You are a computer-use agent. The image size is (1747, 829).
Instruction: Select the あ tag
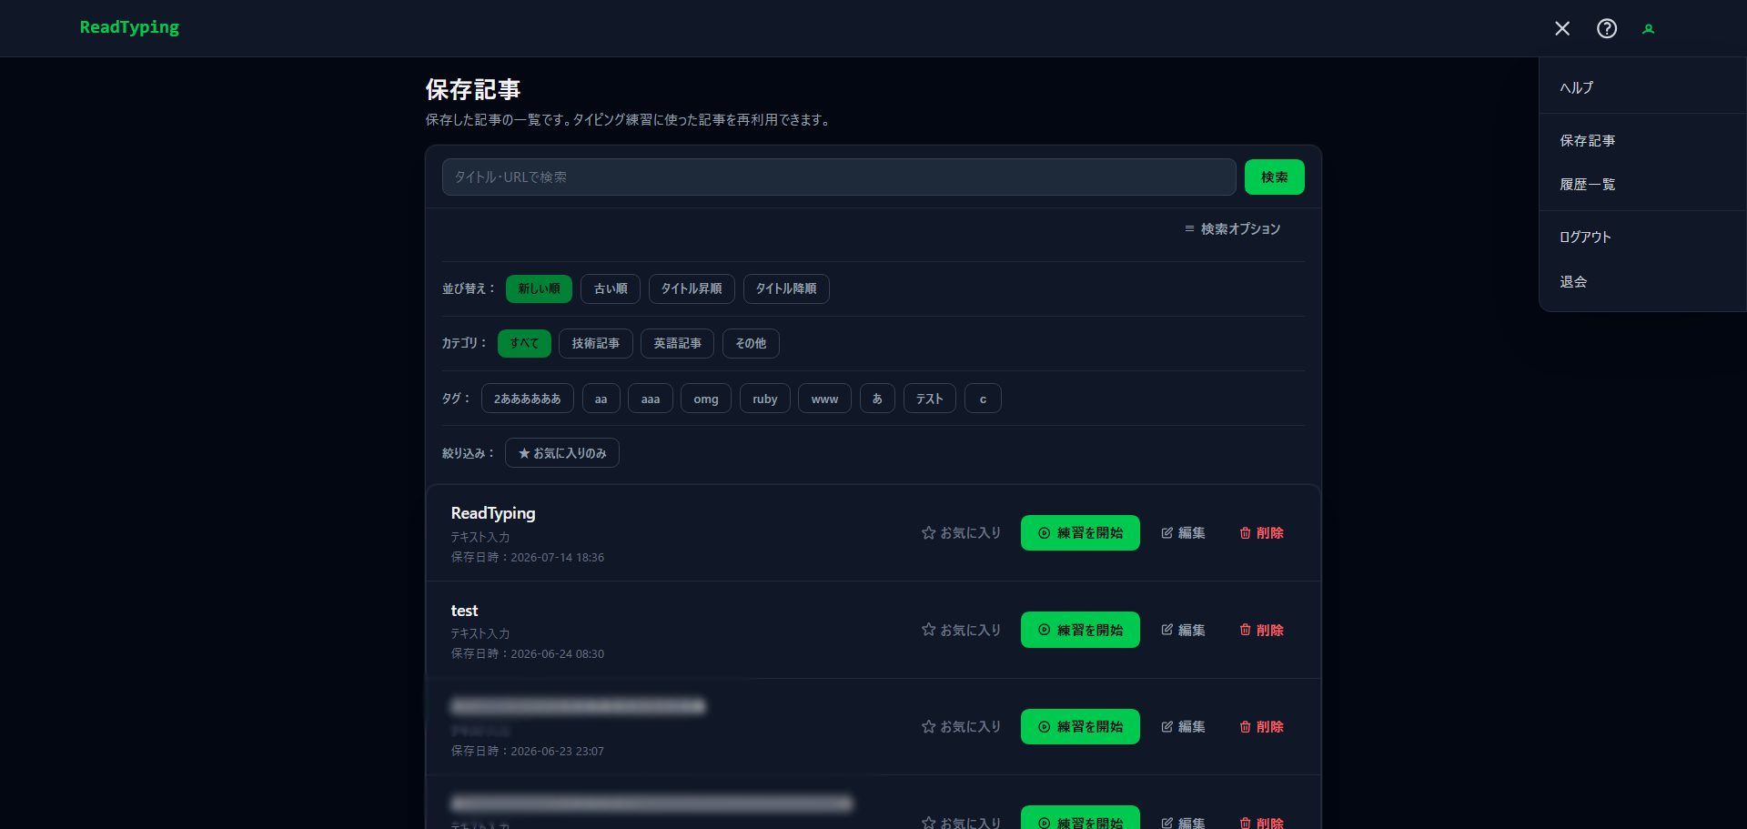(877, 399)
